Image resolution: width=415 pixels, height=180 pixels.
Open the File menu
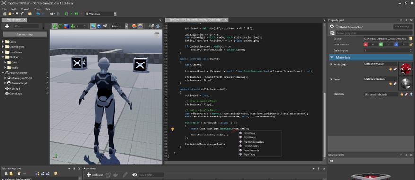(4, 9)
